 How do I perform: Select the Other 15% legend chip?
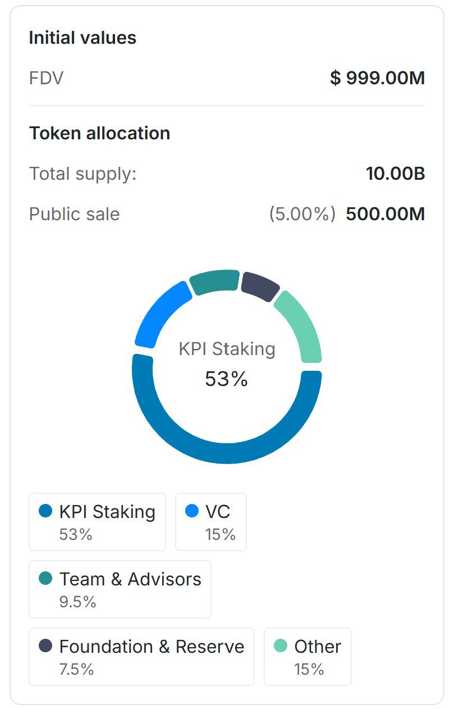pos(307,657)
